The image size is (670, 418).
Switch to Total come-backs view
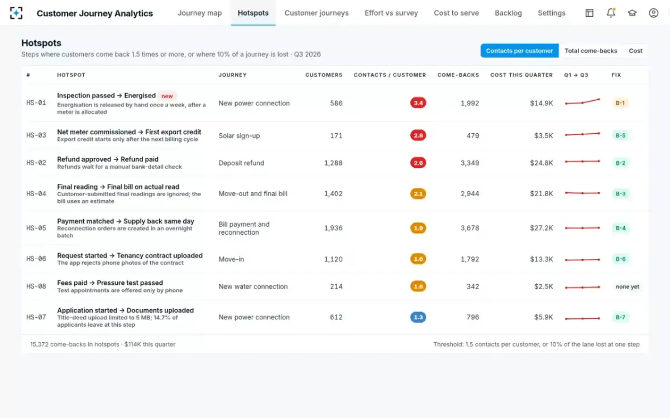tap(591, 51)
